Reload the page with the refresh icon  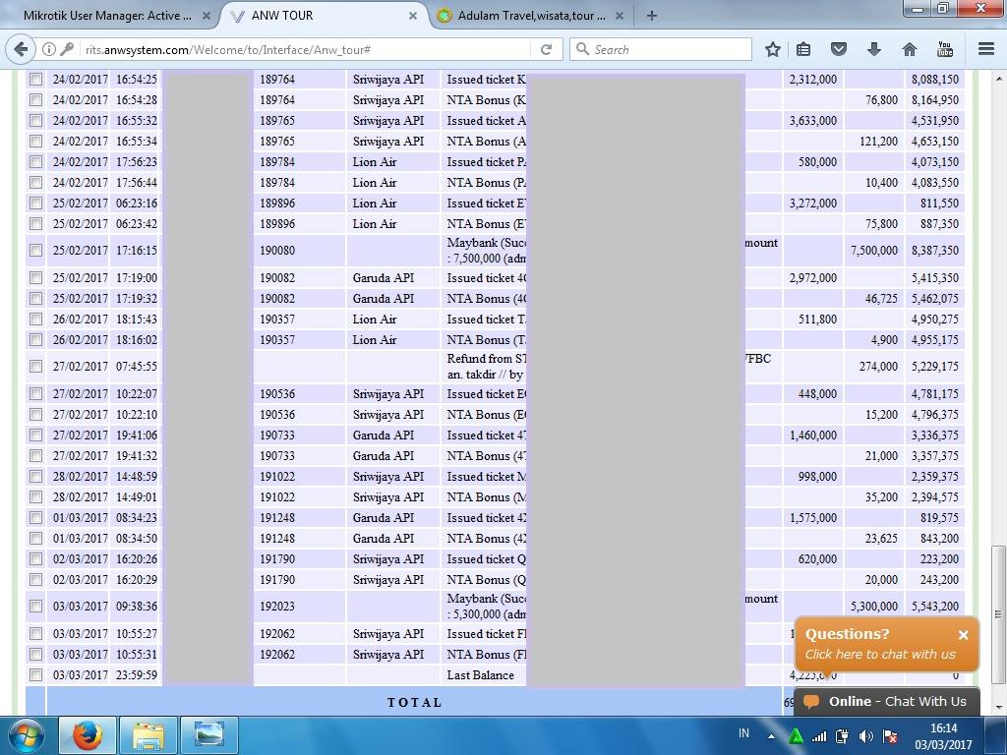pyautogui.click(x=547, y=49)
